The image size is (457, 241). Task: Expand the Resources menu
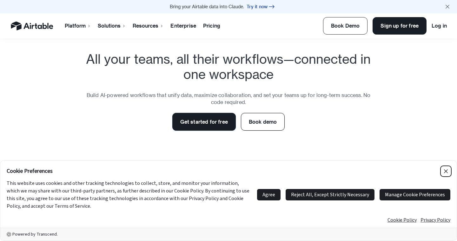coord(148,26)
